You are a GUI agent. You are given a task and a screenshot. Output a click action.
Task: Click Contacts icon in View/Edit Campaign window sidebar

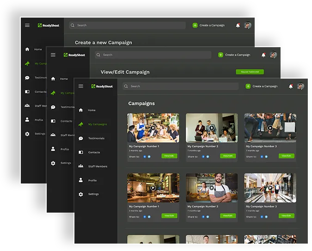click(53, 121)
